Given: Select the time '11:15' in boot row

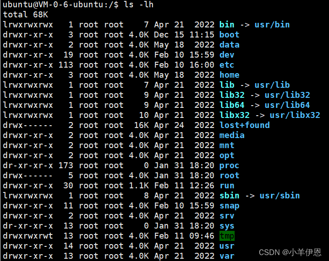Looking at the screenshot, I should (x=202, y=35).
